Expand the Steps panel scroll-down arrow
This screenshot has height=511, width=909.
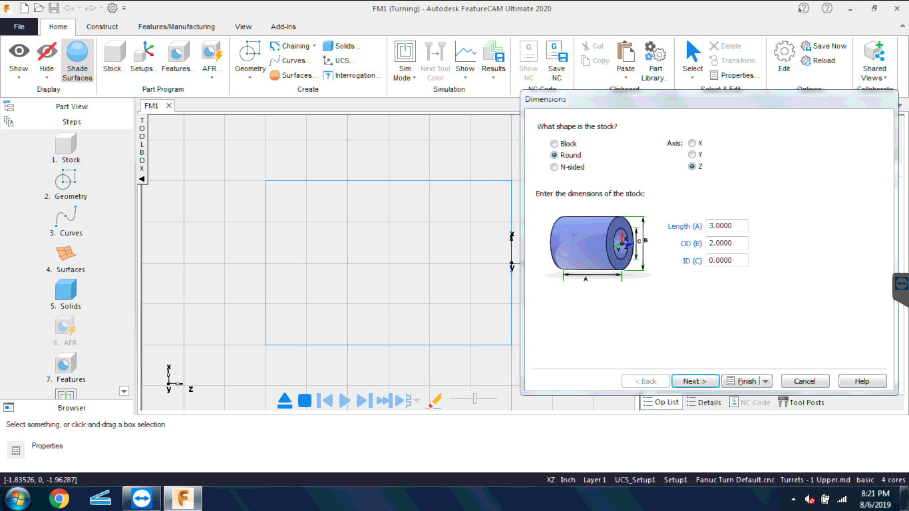coord(124,391)
